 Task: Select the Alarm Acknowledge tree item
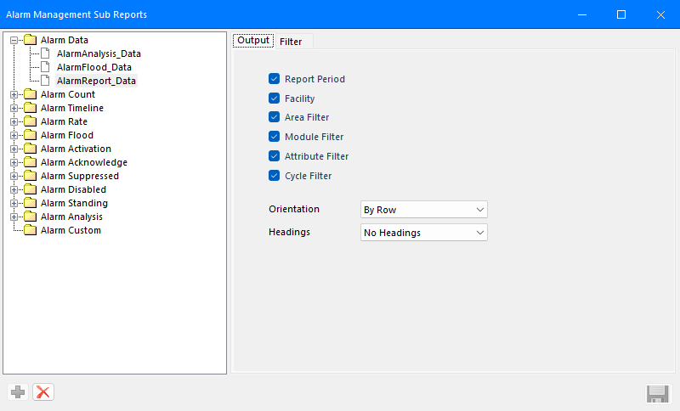[84, 162]
